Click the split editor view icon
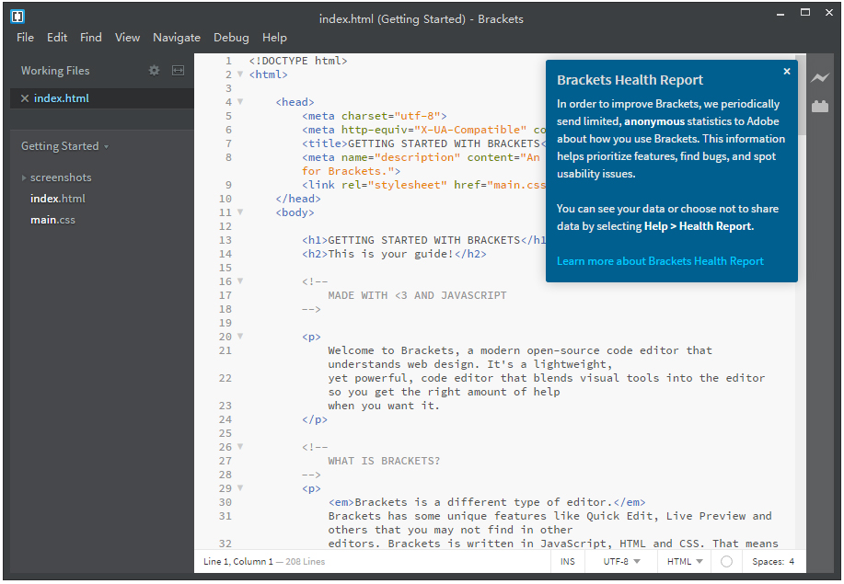Screen dimensions: 844x584 (178, 71)
